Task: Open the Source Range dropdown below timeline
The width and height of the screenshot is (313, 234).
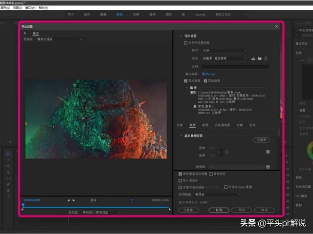Action: pyautogui.click(x=101, y=213)
